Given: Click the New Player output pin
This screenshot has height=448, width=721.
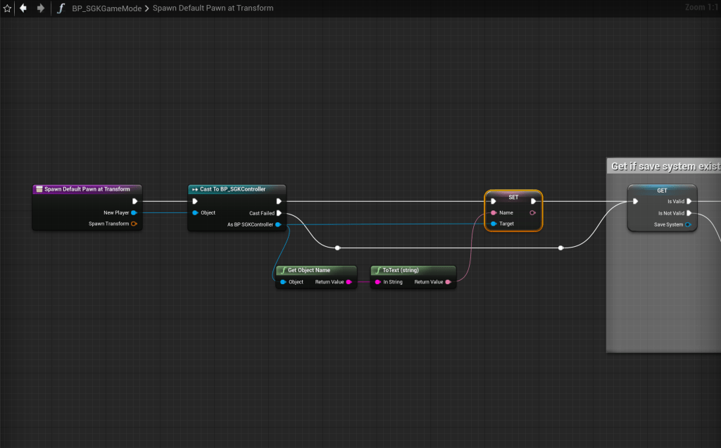Looking at the screenshot, I should (x=134, y=212).
